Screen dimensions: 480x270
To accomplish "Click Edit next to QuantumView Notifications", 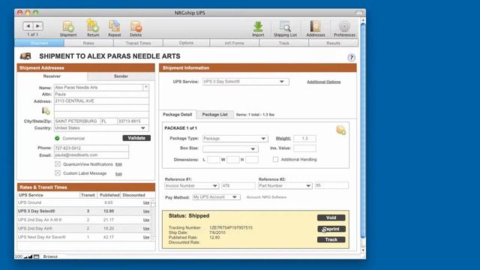I will 118,165.
